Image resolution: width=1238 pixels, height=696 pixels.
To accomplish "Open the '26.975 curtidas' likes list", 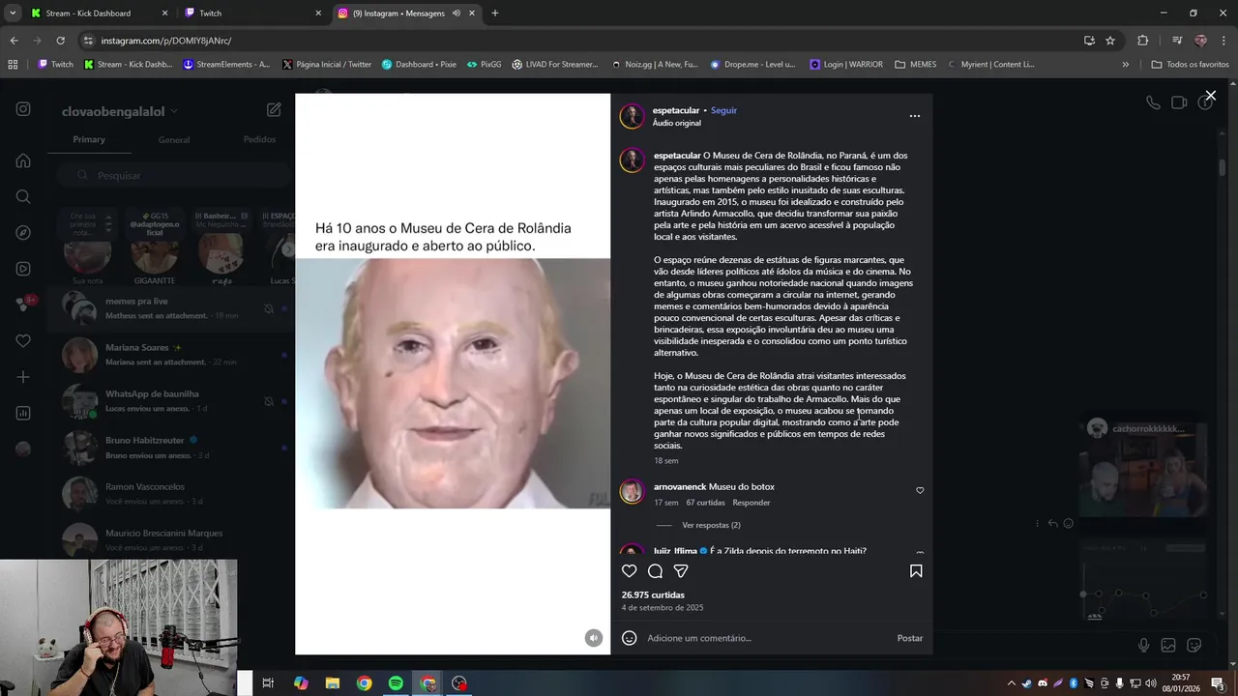I will coord(653,594).
